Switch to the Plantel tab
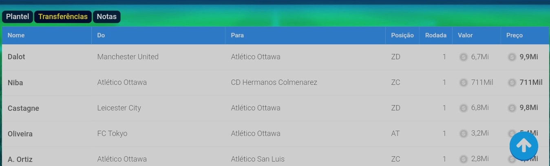Image resolution: width=550 pixels, height=166 pixels. pyautogui.click(x=18, y=17)
